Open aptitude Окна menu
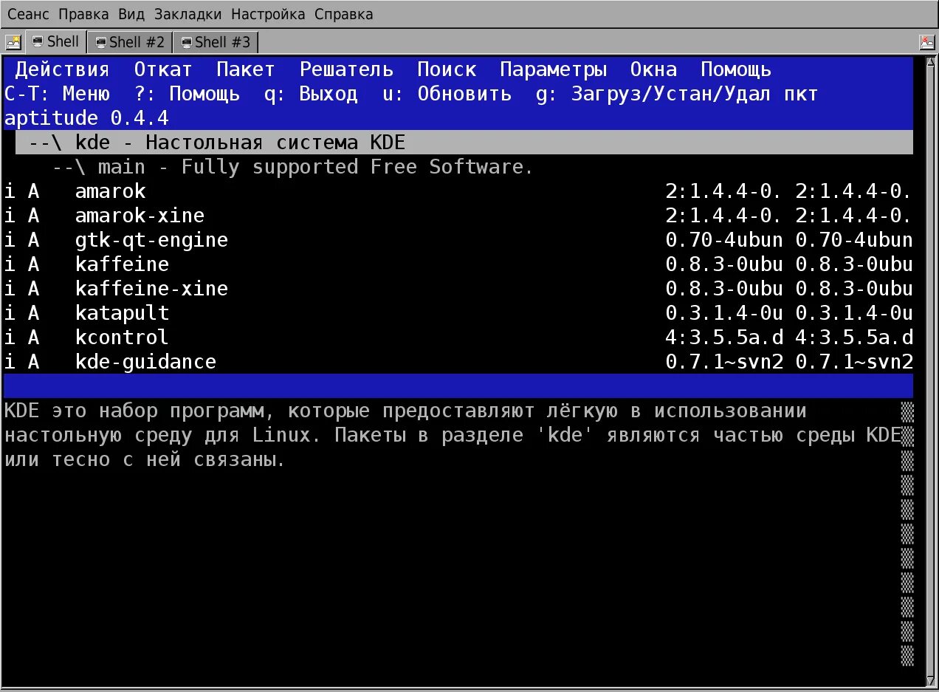 pyautogui.click(x=653, y=69)
